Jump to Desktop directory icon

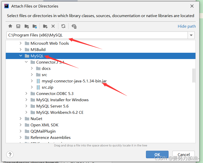pyautogui.click(x=18, y=26)
